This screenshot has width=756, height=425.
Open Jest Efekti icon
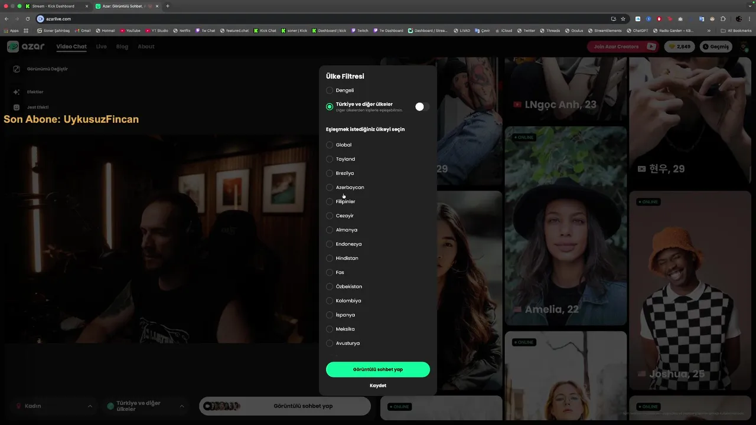[x=17, y=107]
